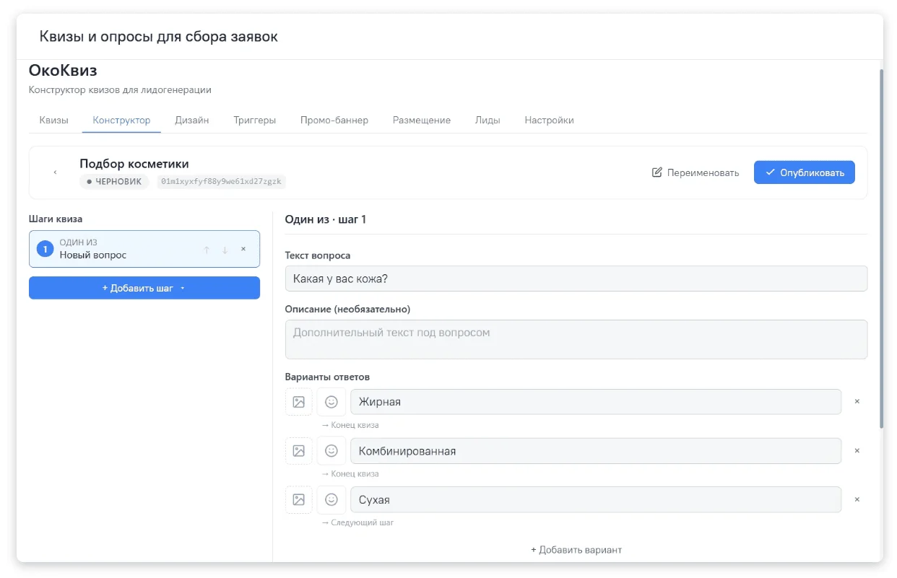Viewport: 897px width, 578px height.
Task: Go to the Триггеры tab
Action: pyautogui.click(x=255, y=121)
